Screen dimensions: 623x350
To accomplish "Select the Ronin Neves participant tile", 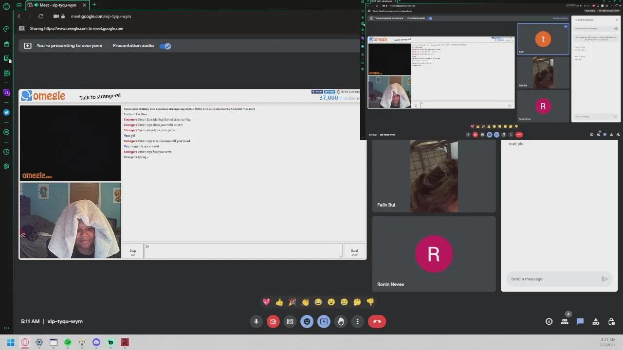I will pos(434,254).
